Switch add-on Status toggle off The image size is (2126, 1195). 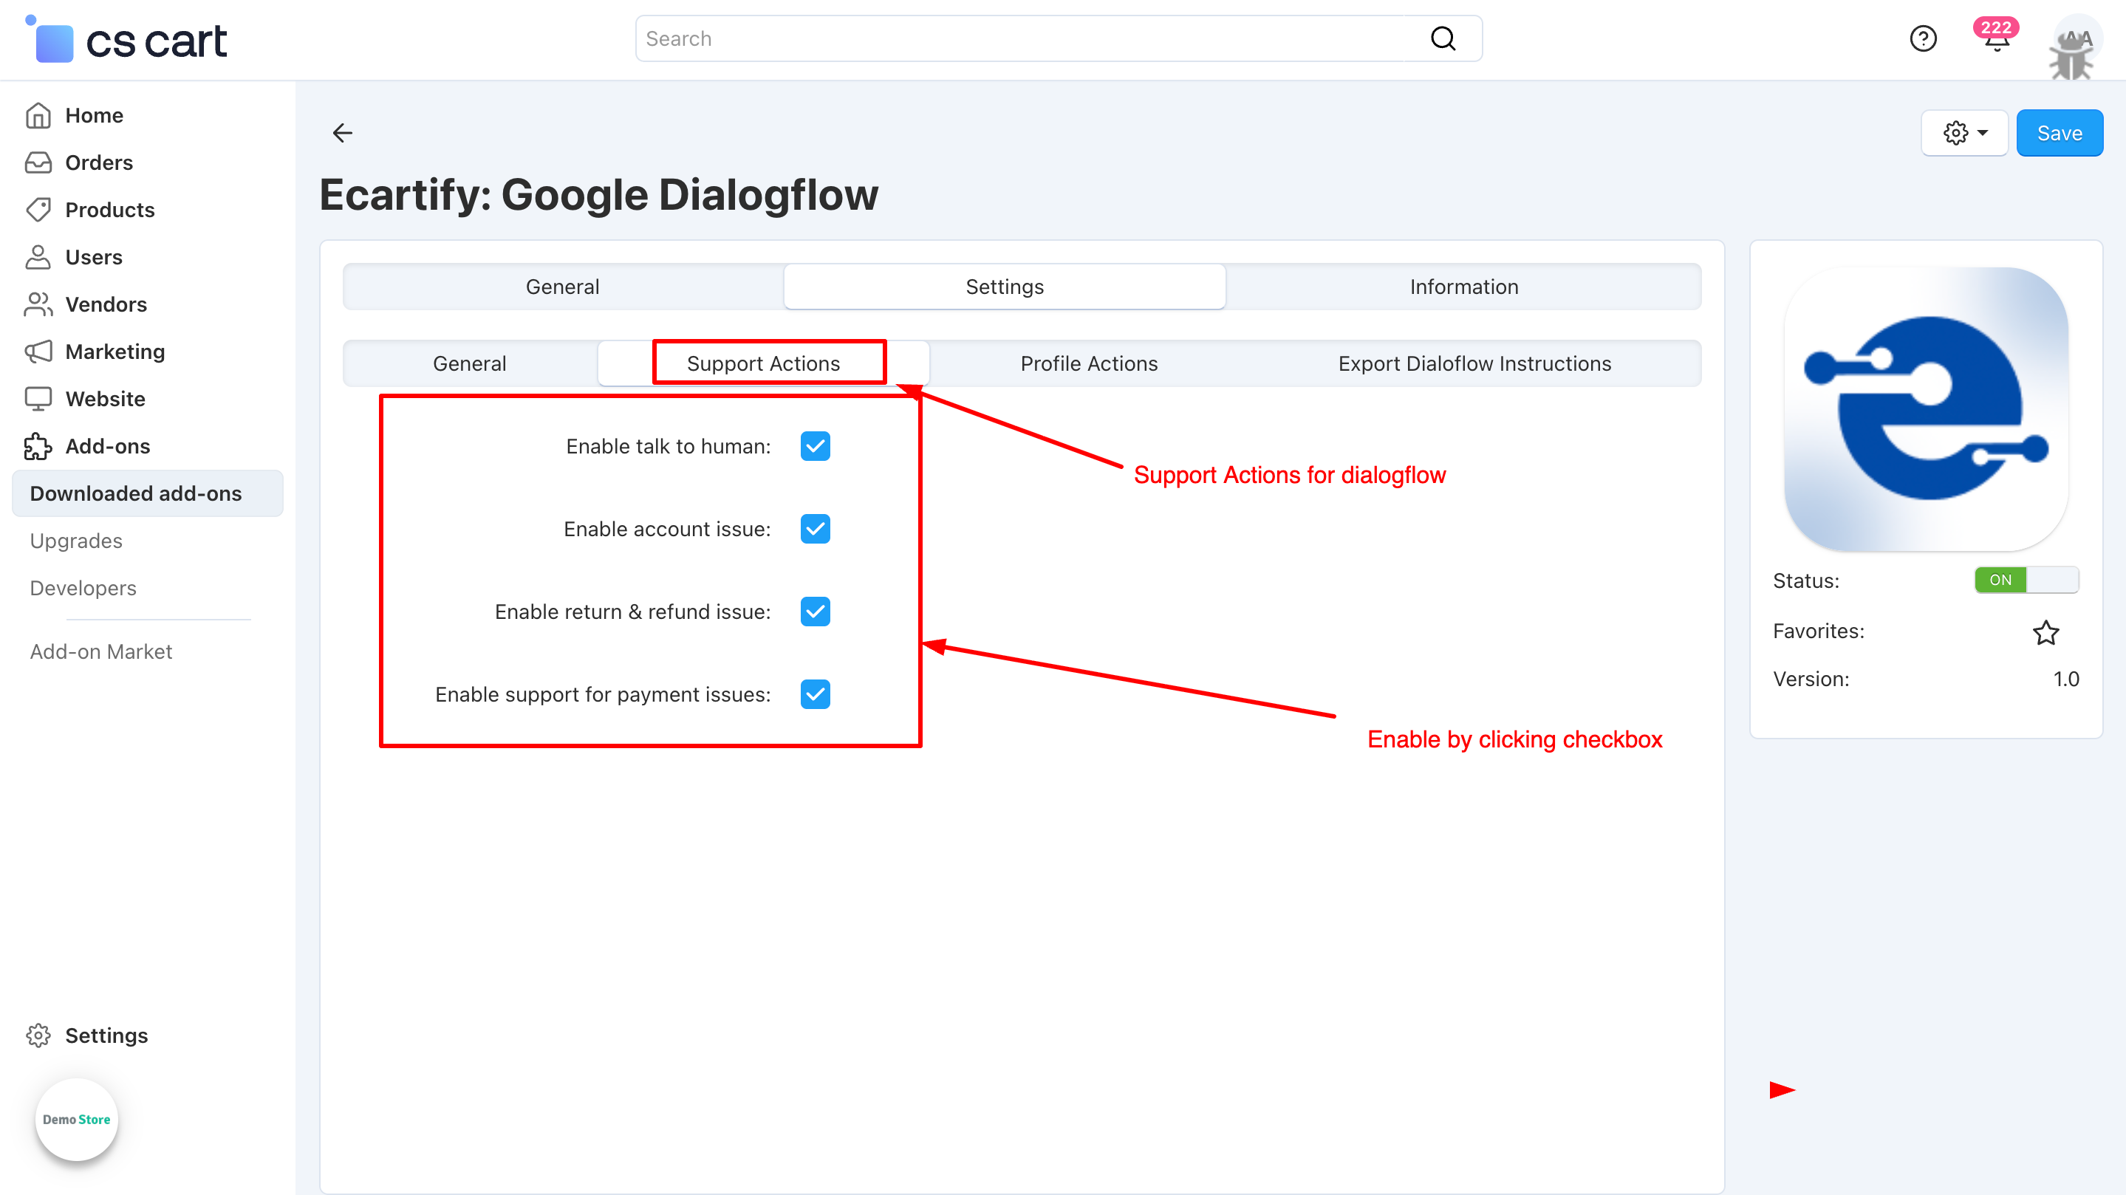[x=2026, y=581]
